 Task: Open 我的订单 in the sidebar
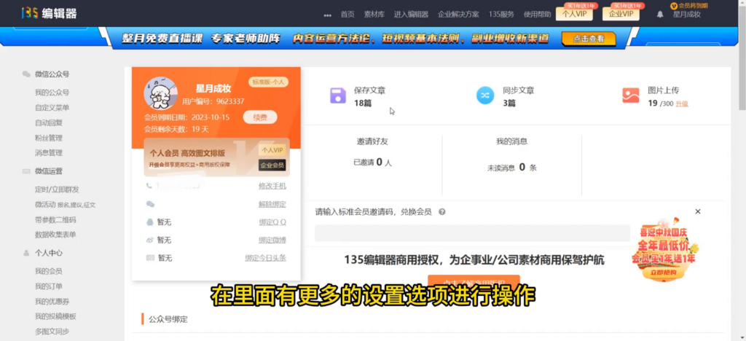tap(49, 286)
